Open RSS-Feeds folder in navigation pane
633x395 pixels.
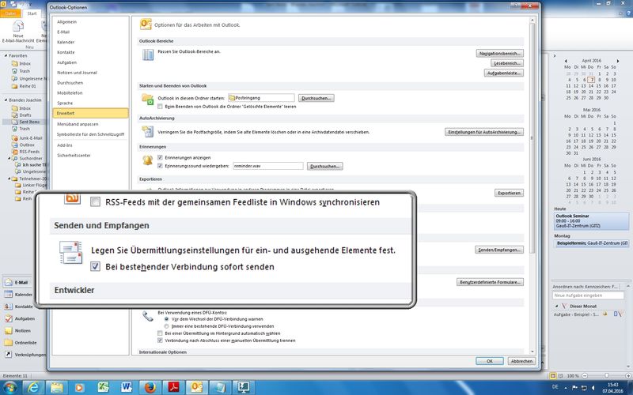[29, 152]
